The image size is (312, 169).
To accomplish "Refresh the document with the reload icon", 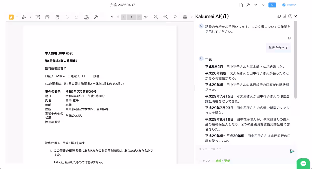I will pyautogui.click(x=263, y=5).
